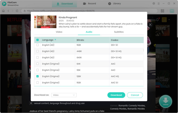Check English (AD) 192K DD+ 5.1 row

click(37, 45)
